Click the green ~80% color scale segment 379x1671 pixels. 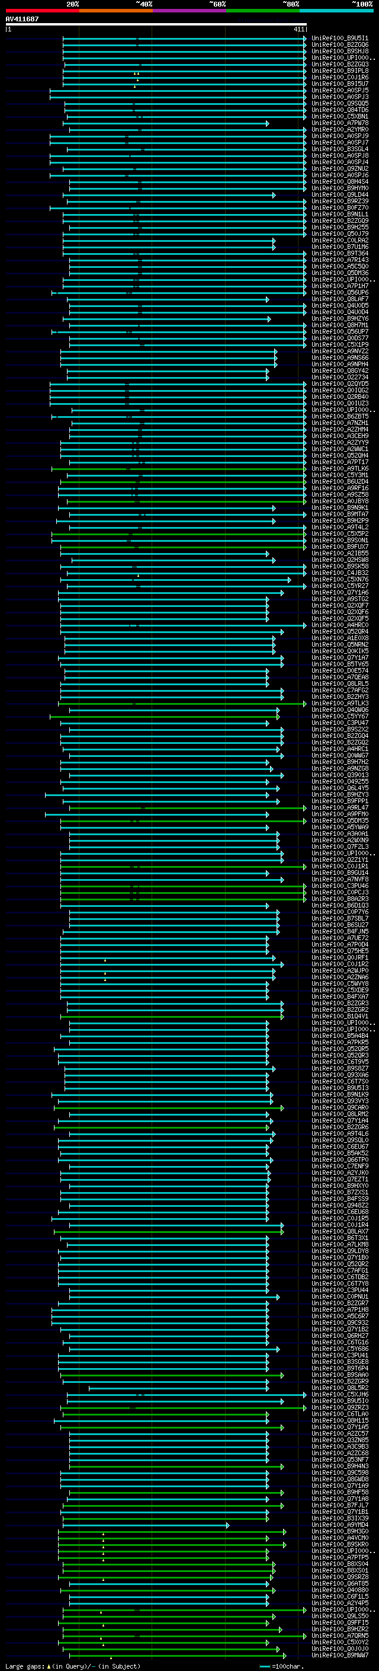(x=263, y=11)
